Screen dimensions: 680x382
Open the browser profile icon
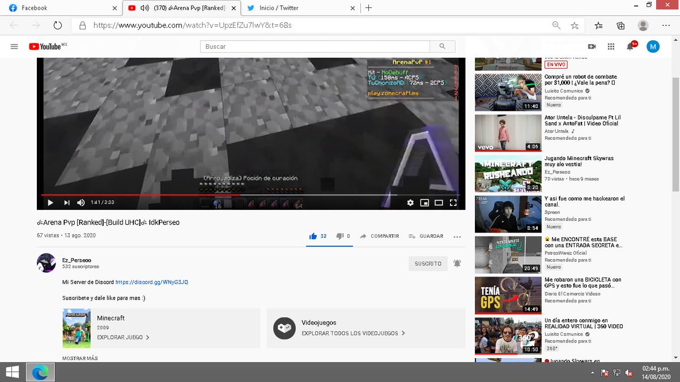tap(643, 25)
